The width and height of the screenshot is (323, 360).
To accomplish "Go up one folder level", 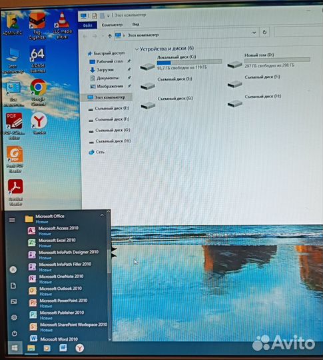I will coord(110,36).
